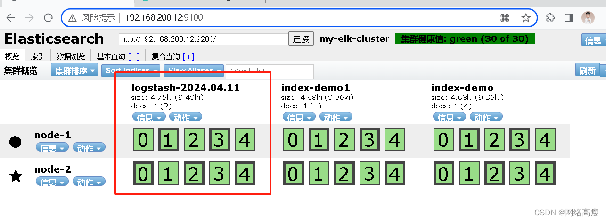Screen dimensions: 606x221
Task: Click the Elasticsearch connection URL field
Action: pyautogui.click(x=204, y=39)
